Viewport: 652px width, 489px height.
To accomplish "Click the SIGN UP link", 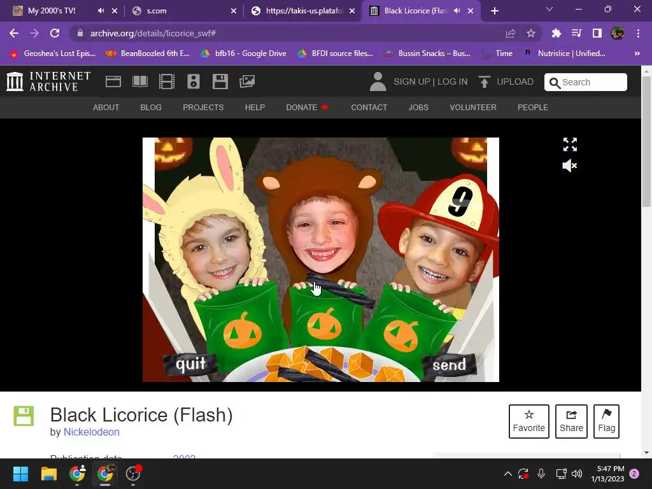I will 412,81.
